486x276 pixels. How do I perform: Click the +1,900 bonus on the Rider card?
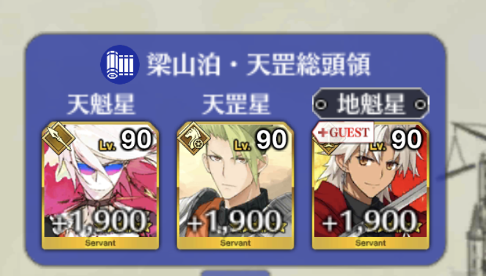click(235, 221)
